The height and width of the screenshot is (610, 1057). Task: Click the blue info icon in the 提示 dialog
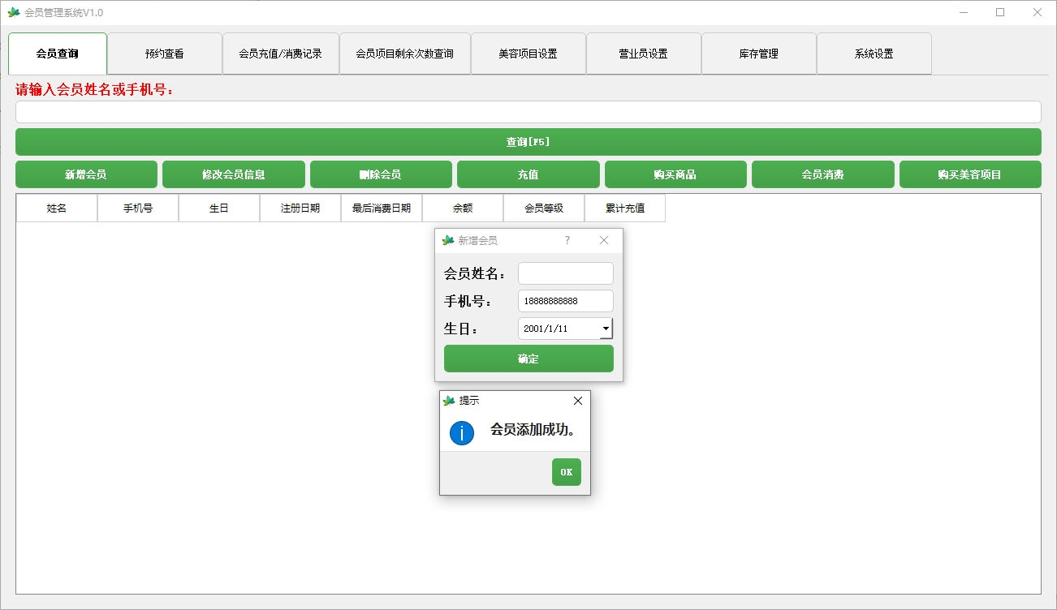coord(461,433)
